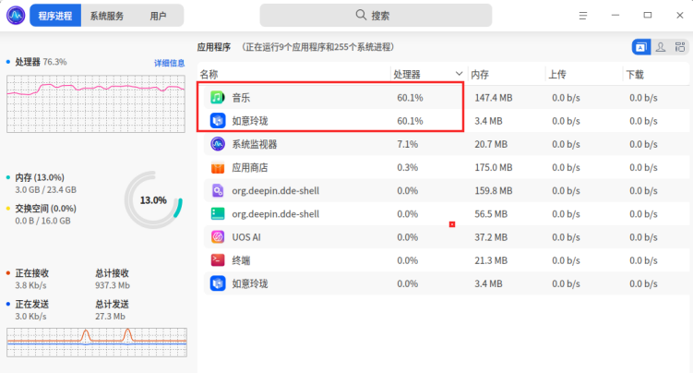
Task: Show all processes filter icon
Action: tap(680, 47)
